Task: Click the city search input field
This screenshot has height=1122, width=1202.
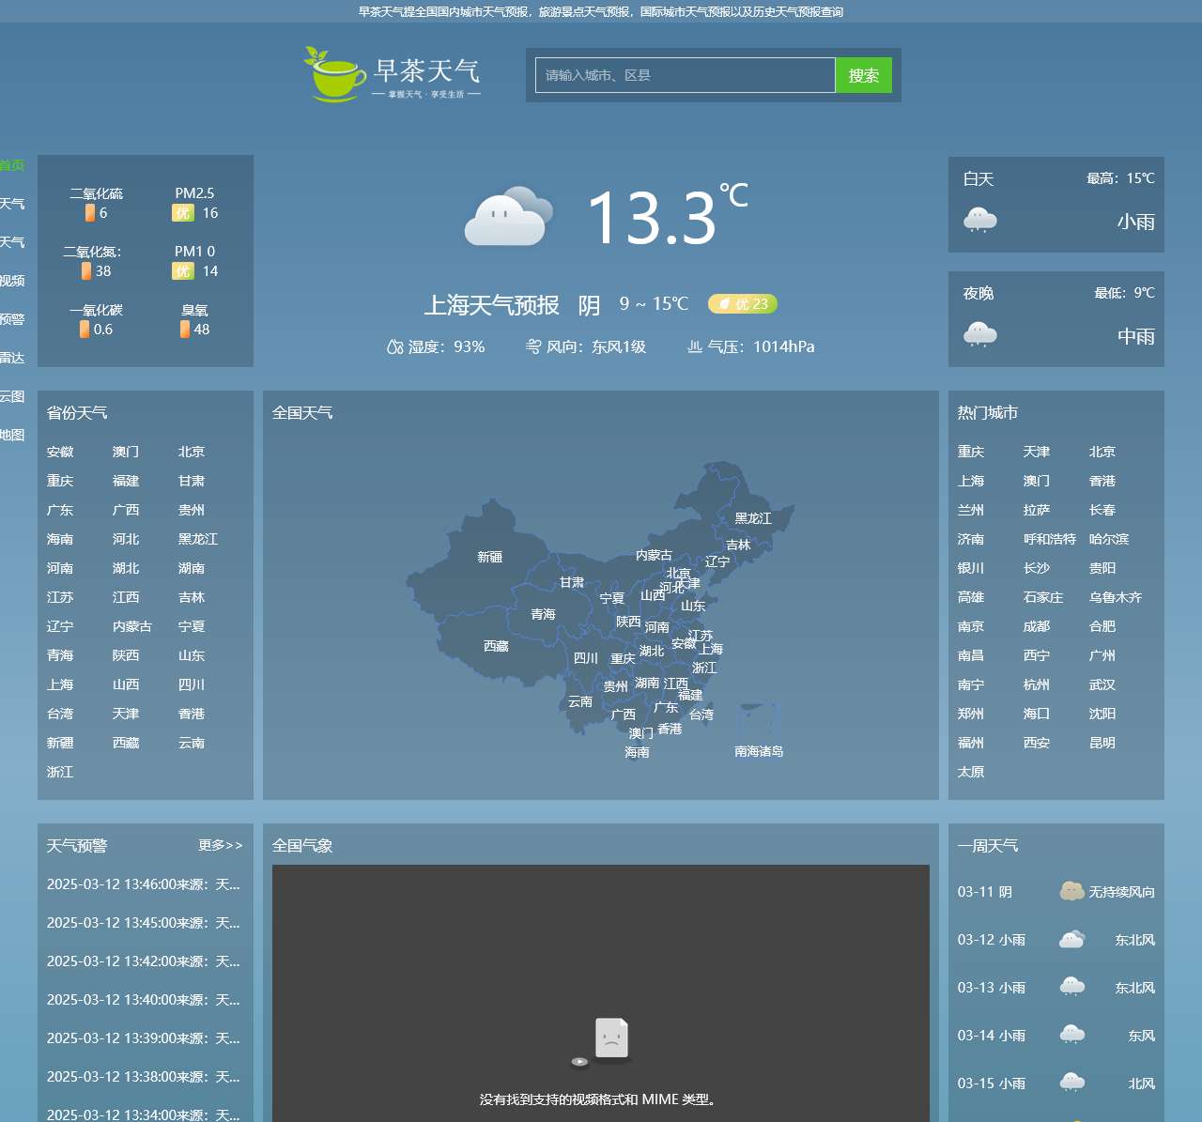Action: point(685,75)
